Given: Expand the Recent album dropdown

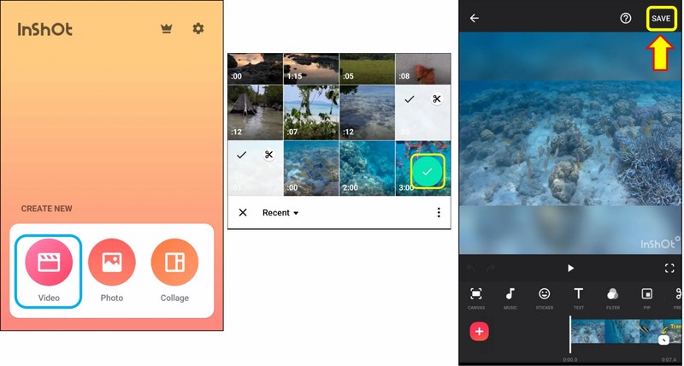Looking at the screenshot, I should click(x=280, y=212).
